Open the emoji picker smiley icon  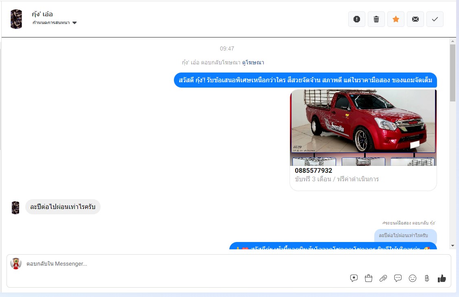coord(413,278)
